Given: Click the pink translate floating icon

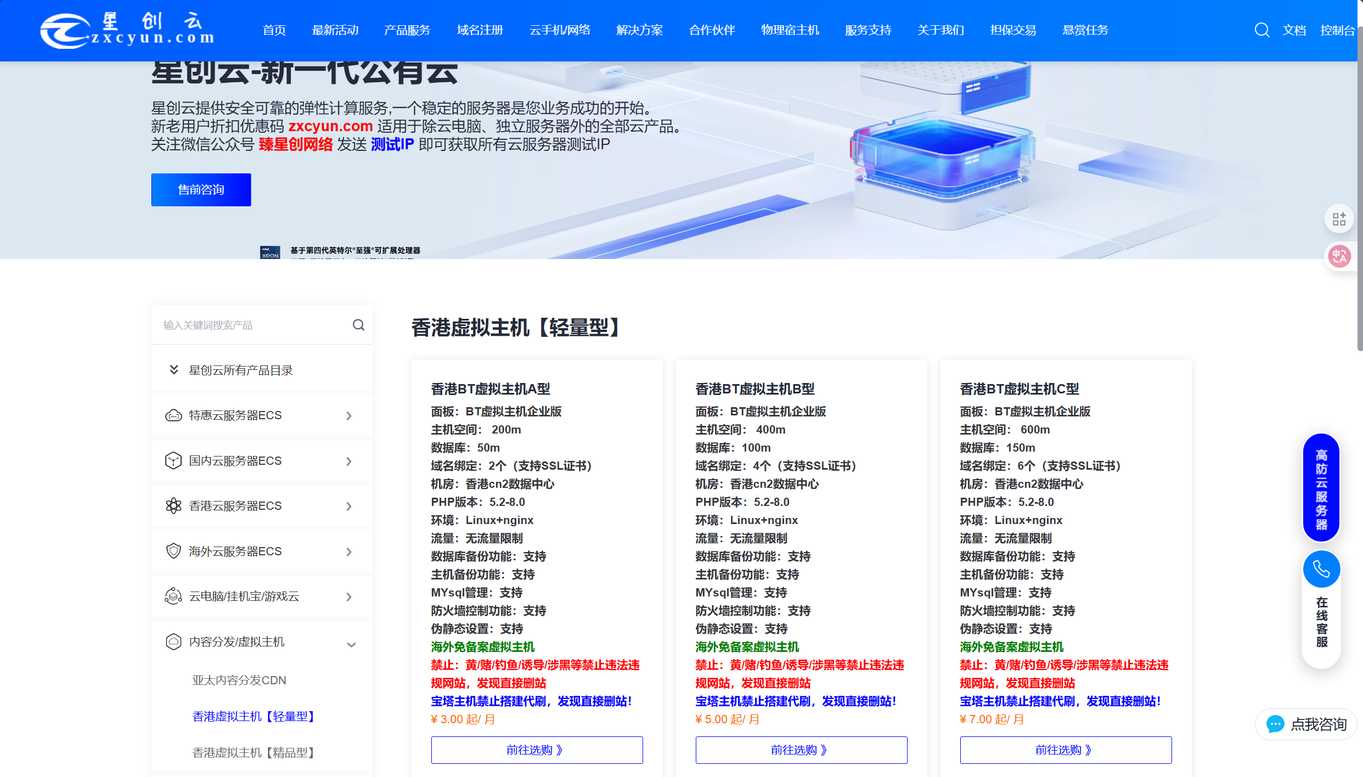Looking at the screenshot, I should click(1339, 256).
